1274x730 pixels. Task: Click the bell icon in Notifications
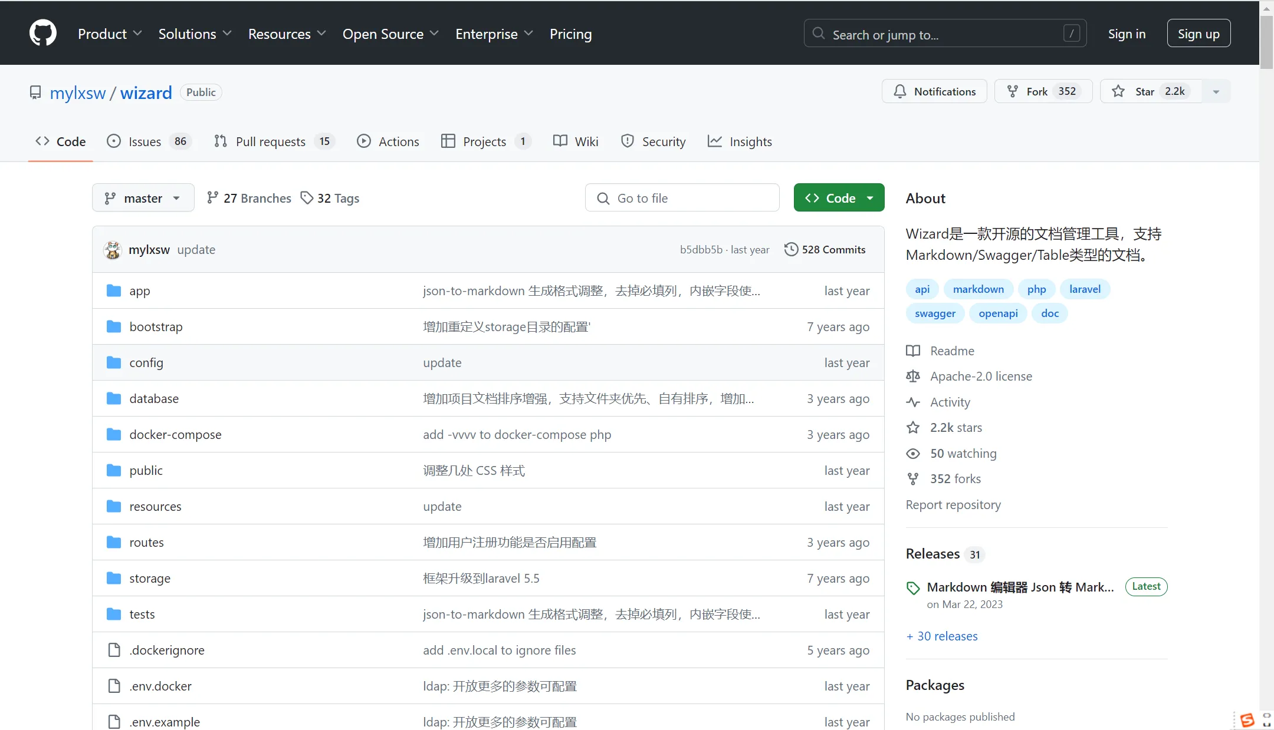[x=900, y=91]
